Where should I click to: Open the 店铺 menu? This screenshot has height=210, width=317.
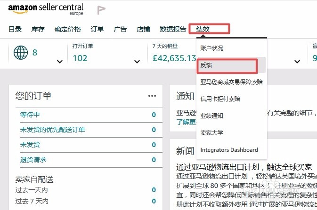click(x=143, y=29)
